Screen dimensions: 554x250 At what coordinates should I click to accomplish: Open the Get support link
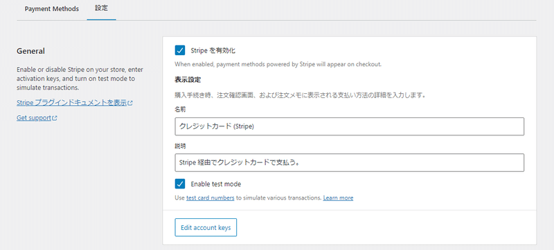(34, 118)
